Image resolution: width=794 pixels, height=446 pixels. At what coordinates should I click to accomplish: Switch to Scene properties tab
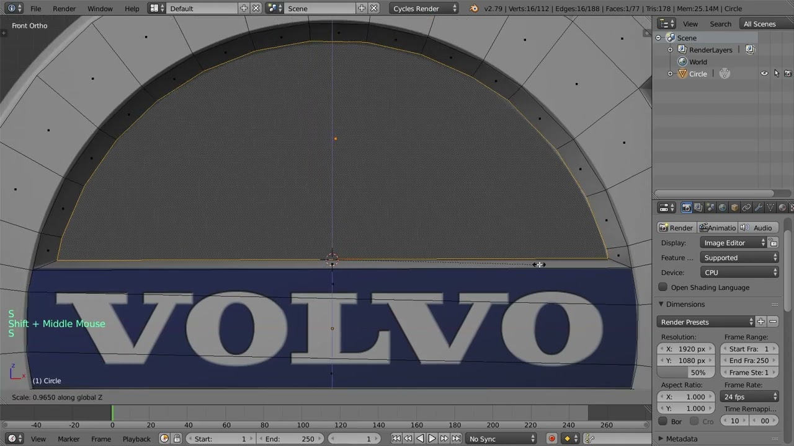coord(710,208)
